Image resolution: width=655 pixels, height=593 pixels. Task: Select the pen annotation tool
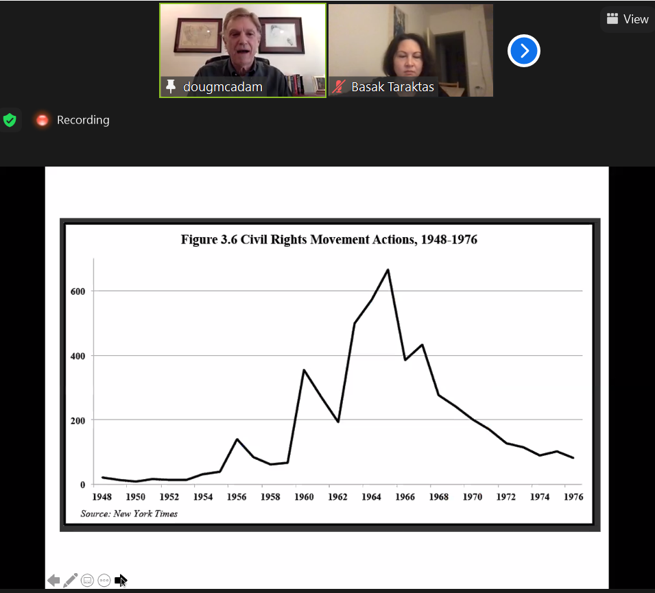tap(70, 581)
